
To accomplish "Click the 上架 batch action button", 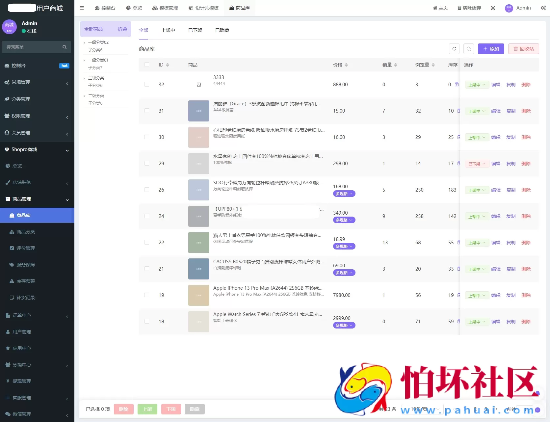I will (147, 409).
